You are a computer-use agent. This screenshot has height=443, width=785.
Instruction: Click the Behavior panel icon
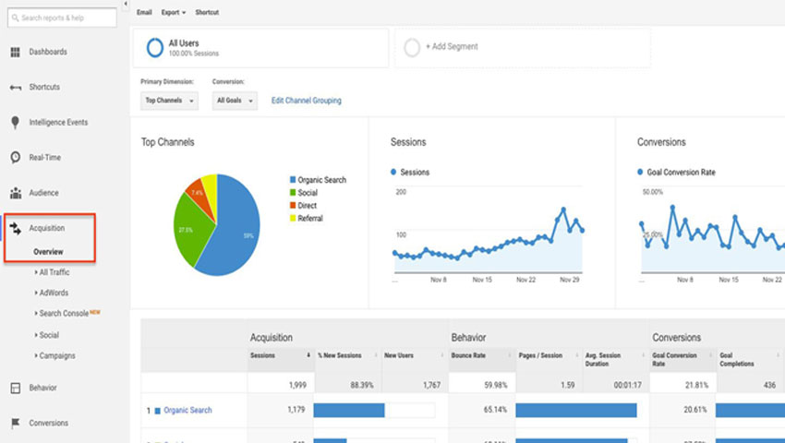16,389
